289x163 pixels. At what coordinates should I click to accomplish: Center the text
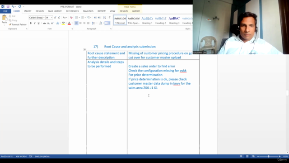(80, 23)
